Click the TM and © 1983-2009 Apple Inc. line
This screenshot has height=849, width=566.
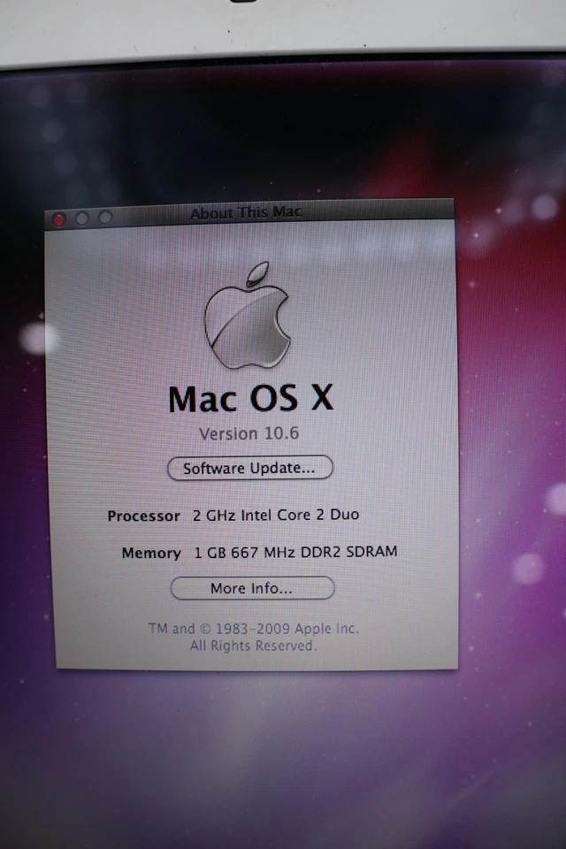(254, 629)
